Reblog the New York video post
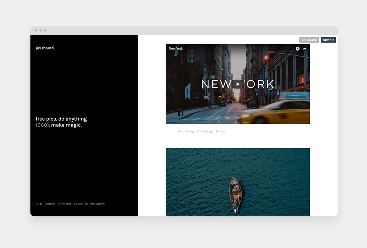The width and height of the screenshot is (367, 248). click(x=190, y=132)
